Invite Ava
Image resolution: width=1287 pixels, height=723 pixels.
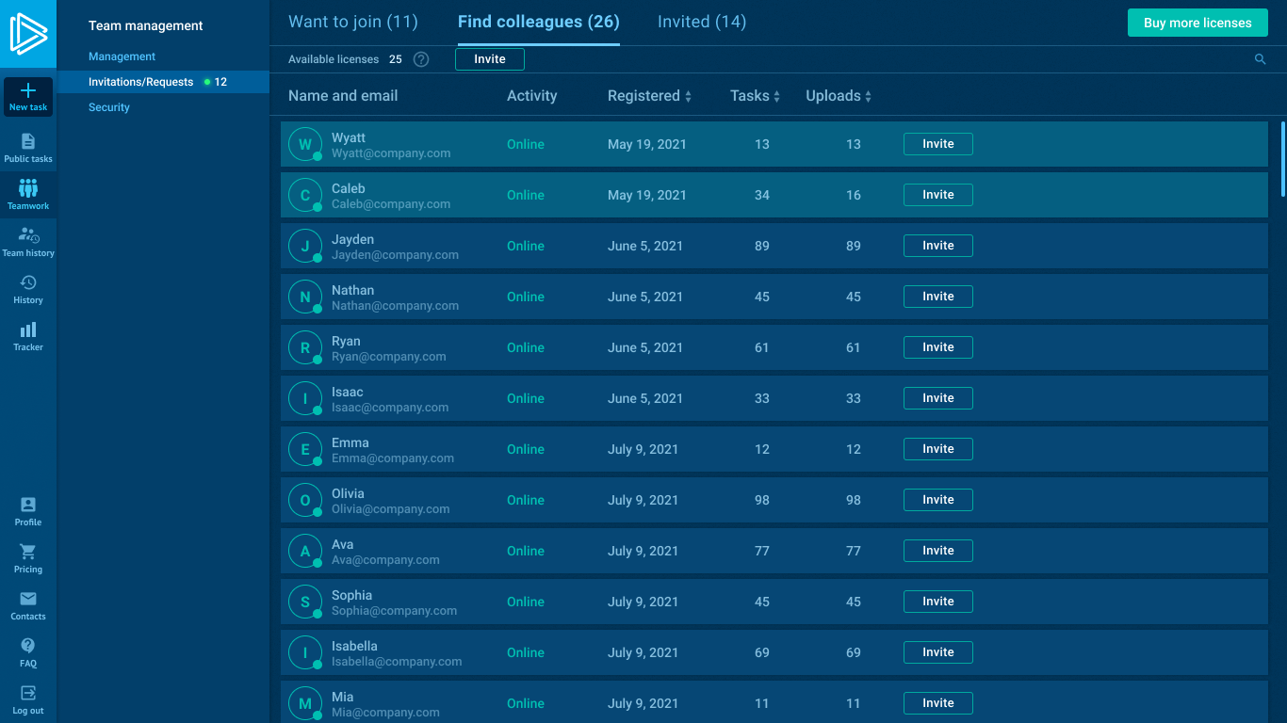[938, 551]
